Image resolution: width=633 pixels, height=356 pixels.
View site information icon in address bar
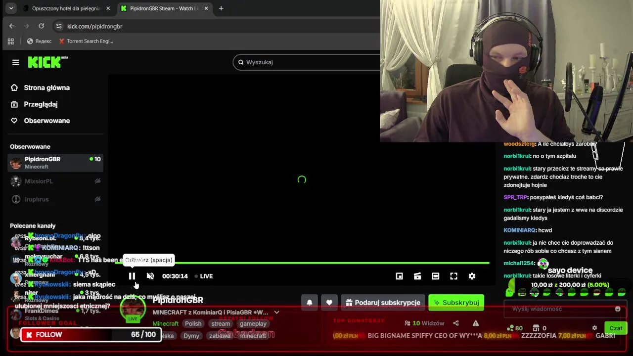(59, 26)
